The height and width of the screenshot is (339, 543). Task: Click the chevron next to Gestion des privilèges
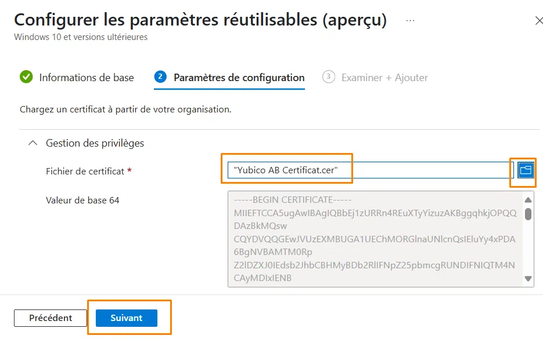[33, 143]
